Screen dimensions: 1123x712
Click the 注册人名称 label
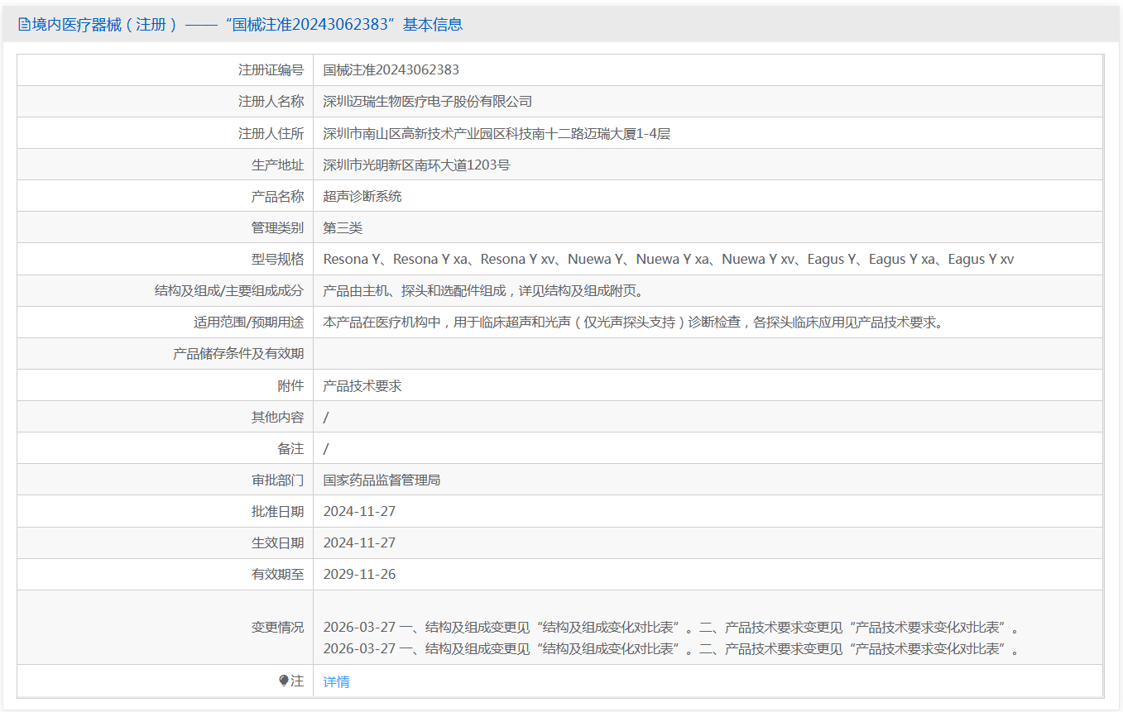point(271,102)
